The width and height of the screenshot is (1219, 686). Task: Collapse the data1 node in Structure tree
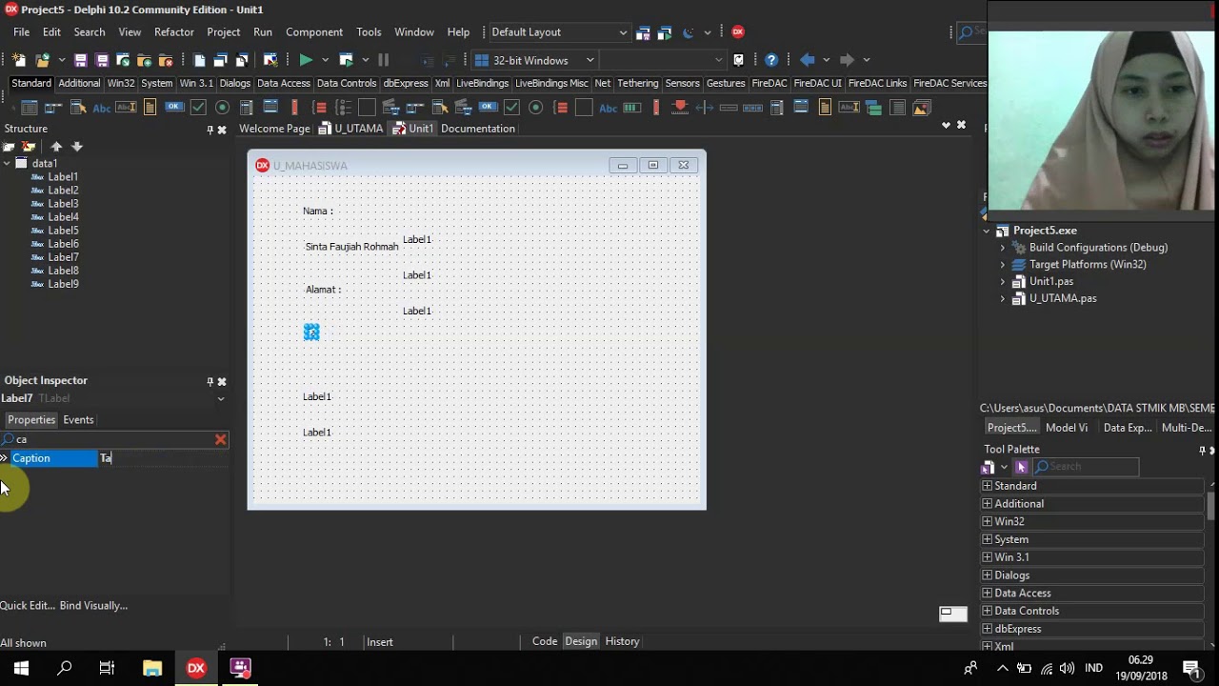coord(7,163)
